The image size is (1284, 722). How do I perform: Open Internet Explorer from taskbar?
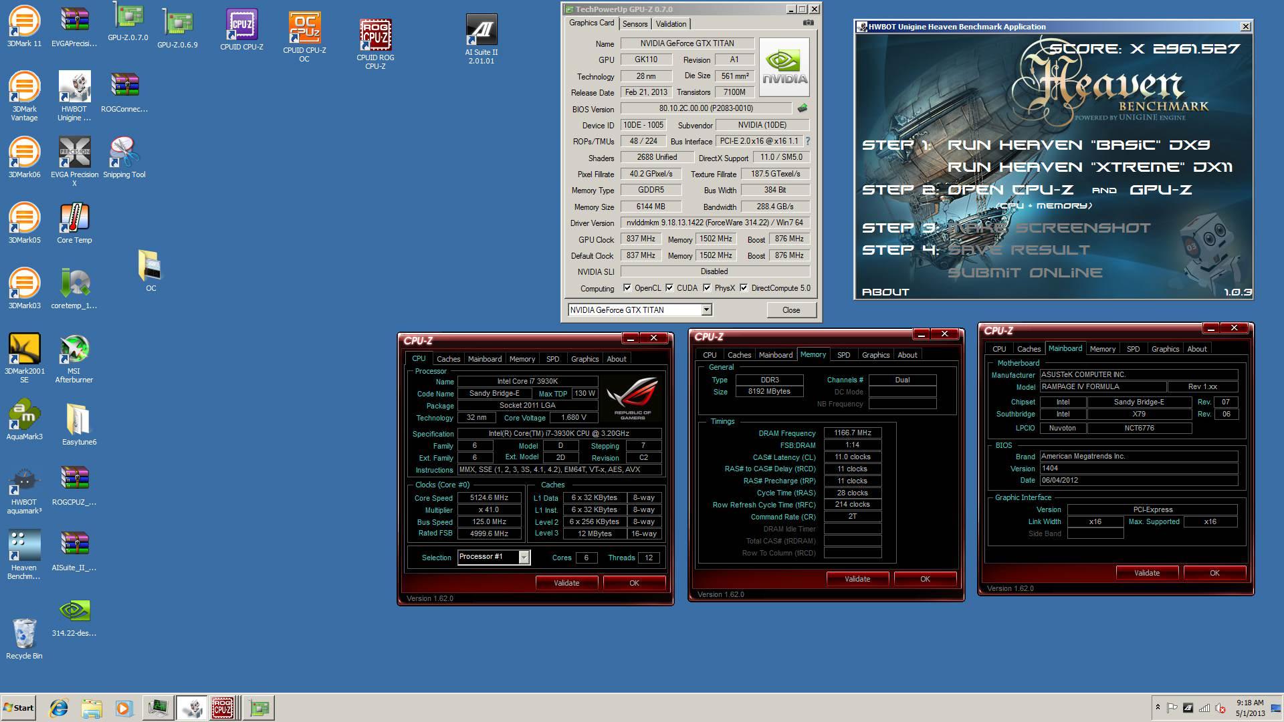click(59, 708)
